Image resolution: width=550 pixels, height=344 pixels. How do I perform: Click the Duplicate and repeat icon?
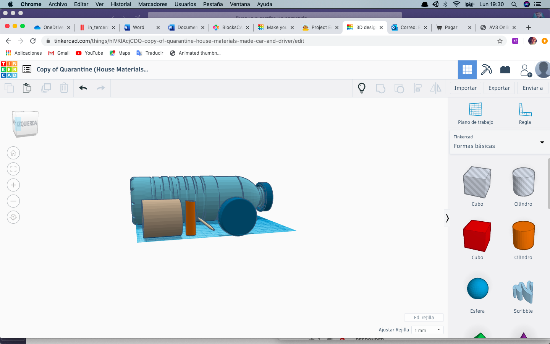pos(46,88)
